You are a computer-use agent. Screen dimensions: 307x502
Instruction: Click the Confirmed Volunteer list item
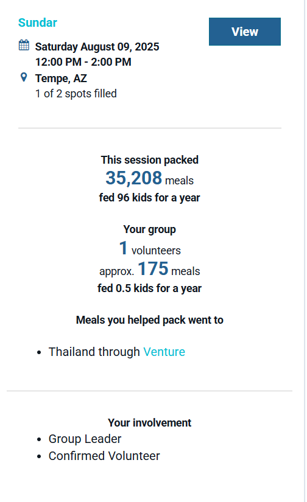point(104,456)
